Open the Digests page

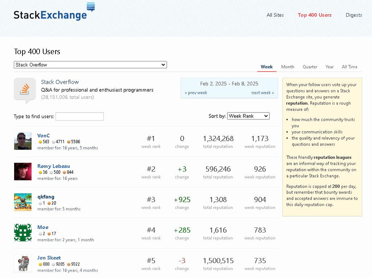pos(354,15)
